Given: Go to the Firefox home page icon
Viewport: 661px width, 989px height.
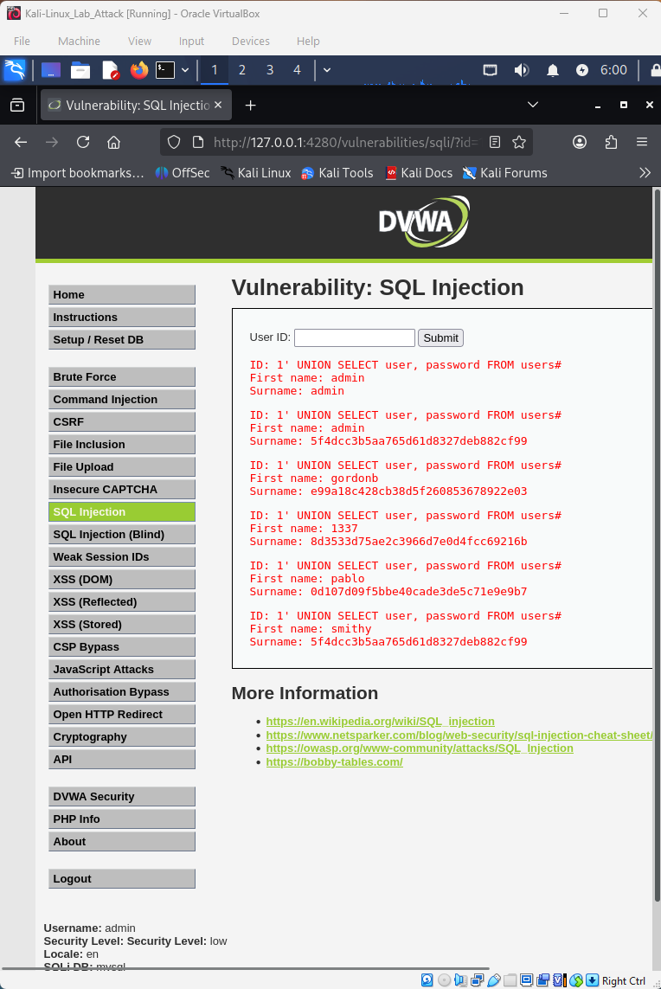Looking at the screenshot, I should 113,143.
